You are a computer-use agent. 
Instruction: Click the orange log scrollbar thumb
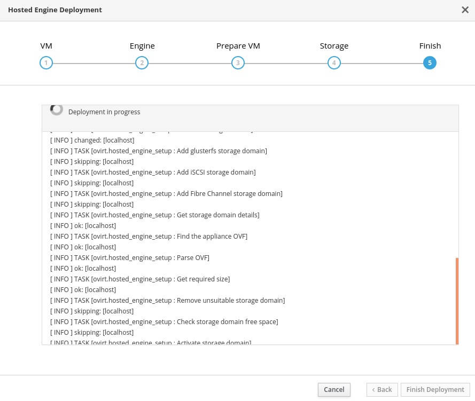pyautogui.click(x=457, y=301)
